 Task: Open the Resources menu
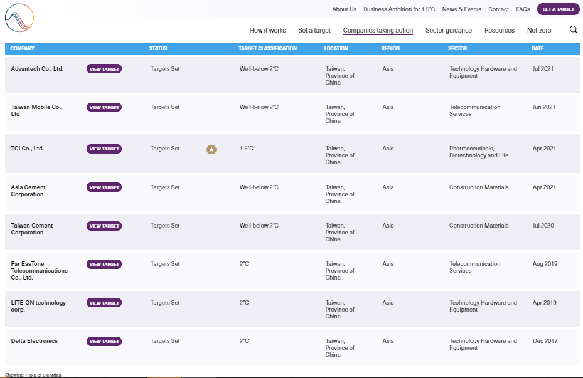click(x=500, y=31)
